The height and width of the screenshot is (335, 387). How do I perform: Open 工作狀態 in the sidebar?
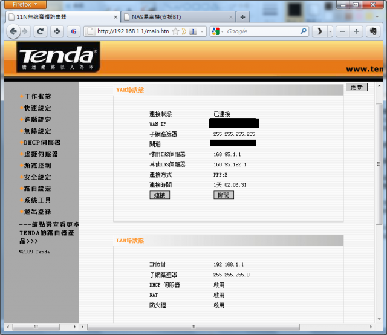[37, 96]
